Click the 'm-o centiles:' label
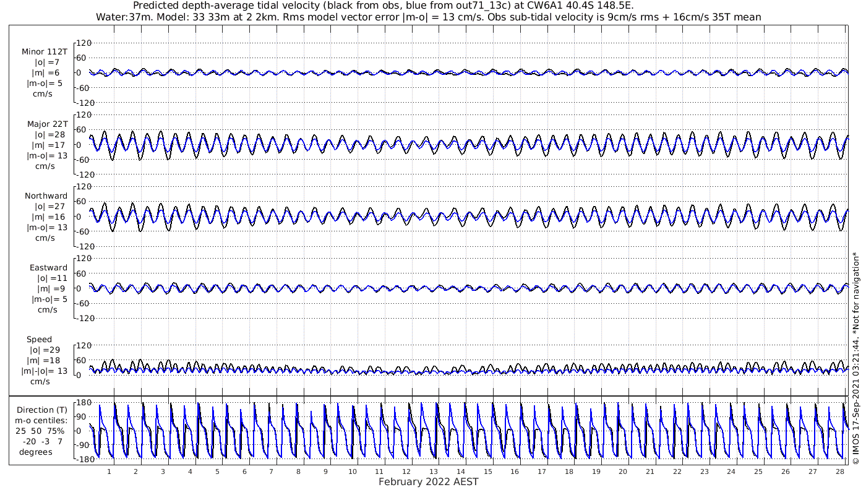 [42, 420]
